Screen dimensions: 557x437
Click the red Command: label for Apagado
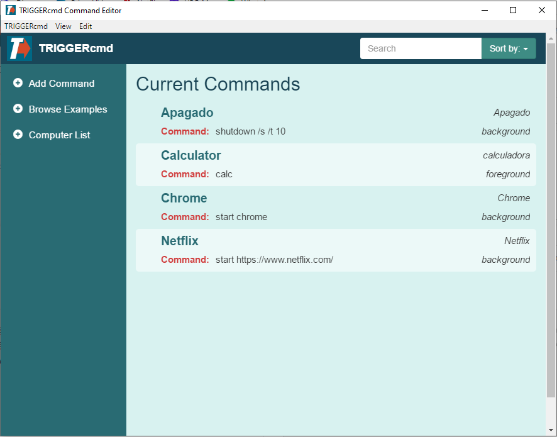(185, 131)
